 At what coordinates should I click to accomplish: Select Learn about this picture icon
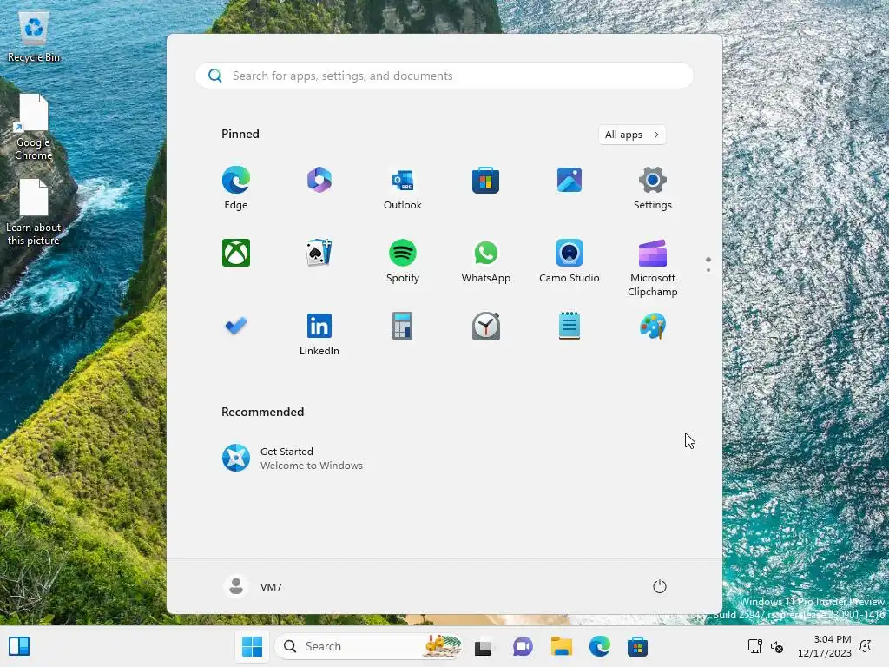click(34, 213)
